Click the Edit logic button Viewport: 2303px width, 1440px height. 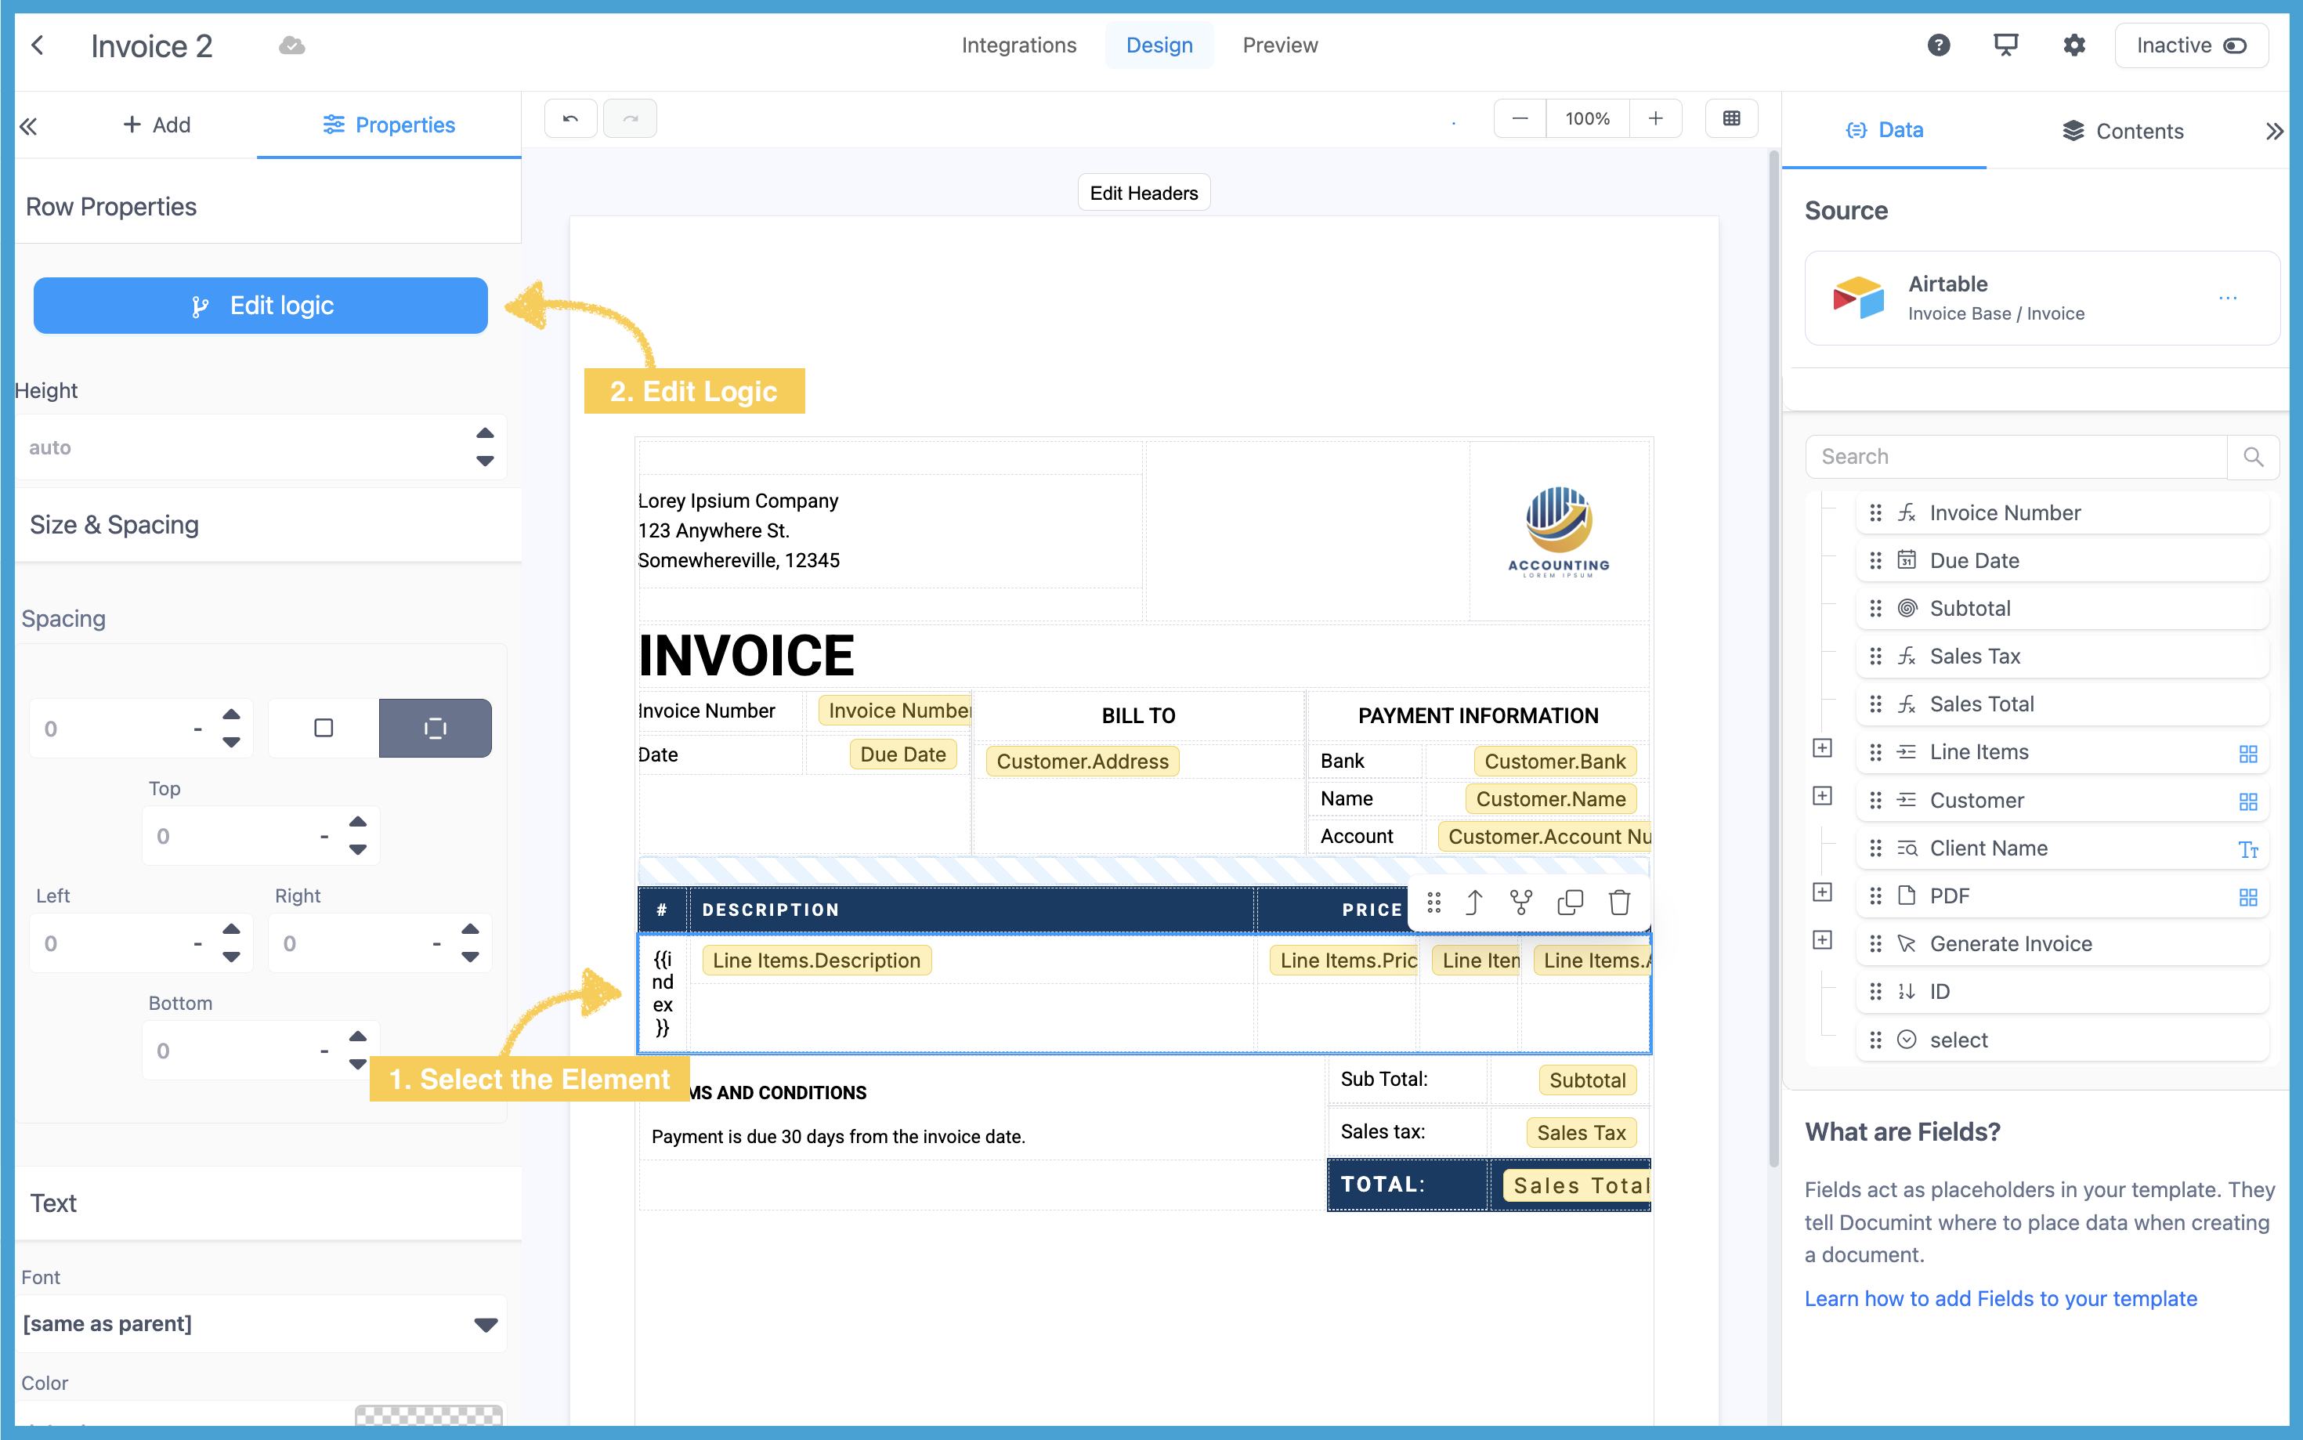[261, 306]
